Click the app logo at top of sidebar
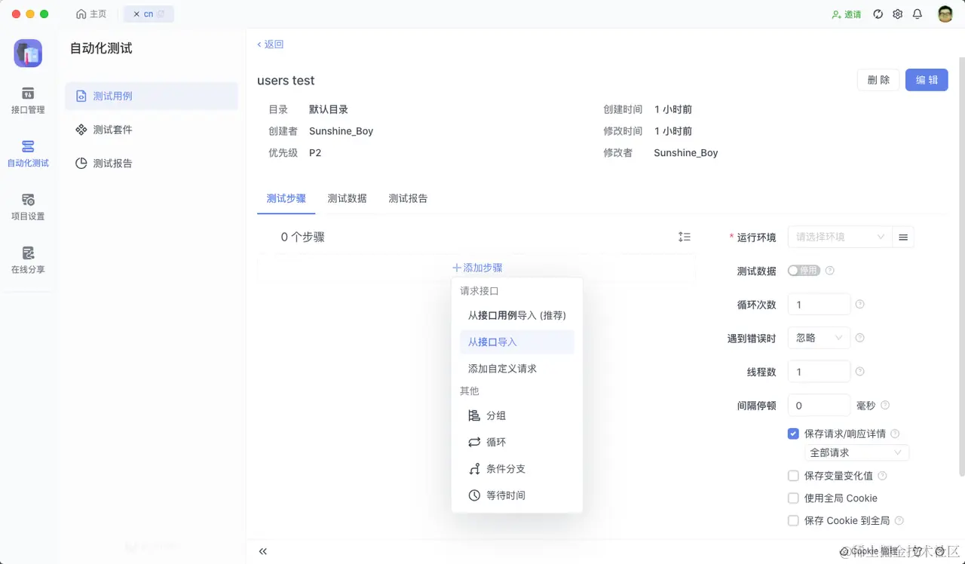965x564 pixels. click(x=28, y=54)
